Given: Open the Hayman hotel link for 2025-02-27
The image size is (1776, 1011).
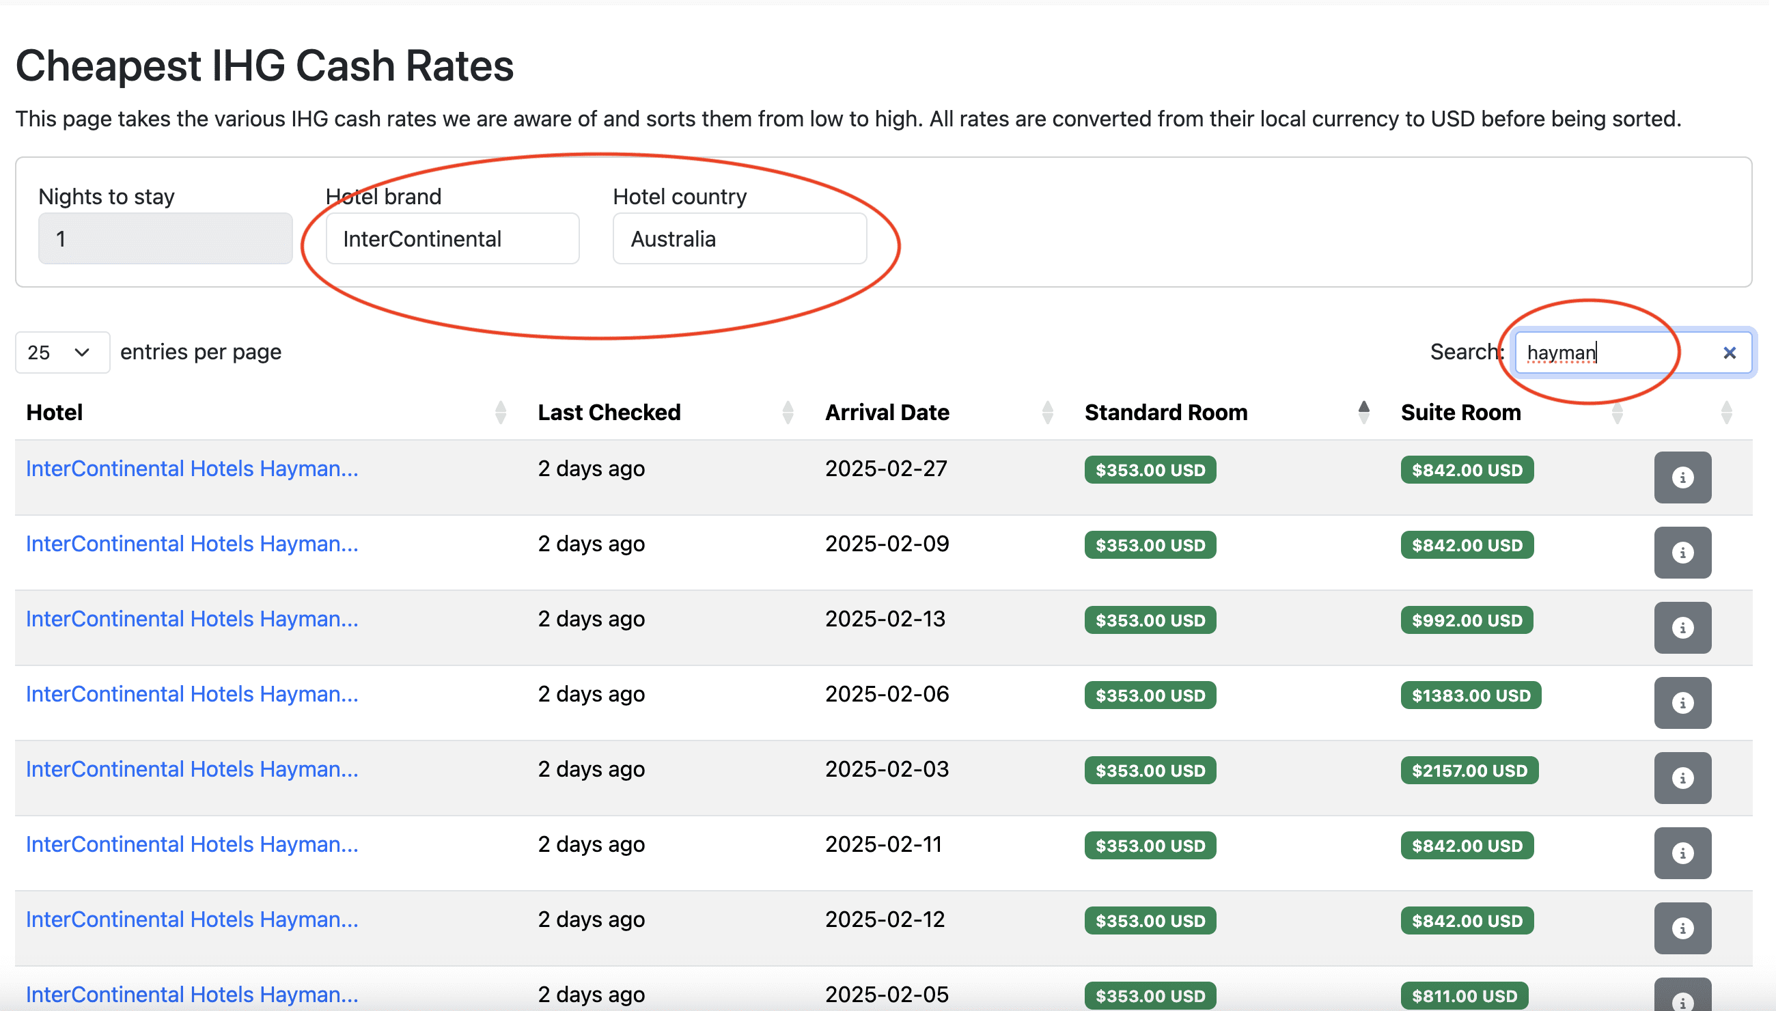Looking at the screenshot, I should coord(193,469).
